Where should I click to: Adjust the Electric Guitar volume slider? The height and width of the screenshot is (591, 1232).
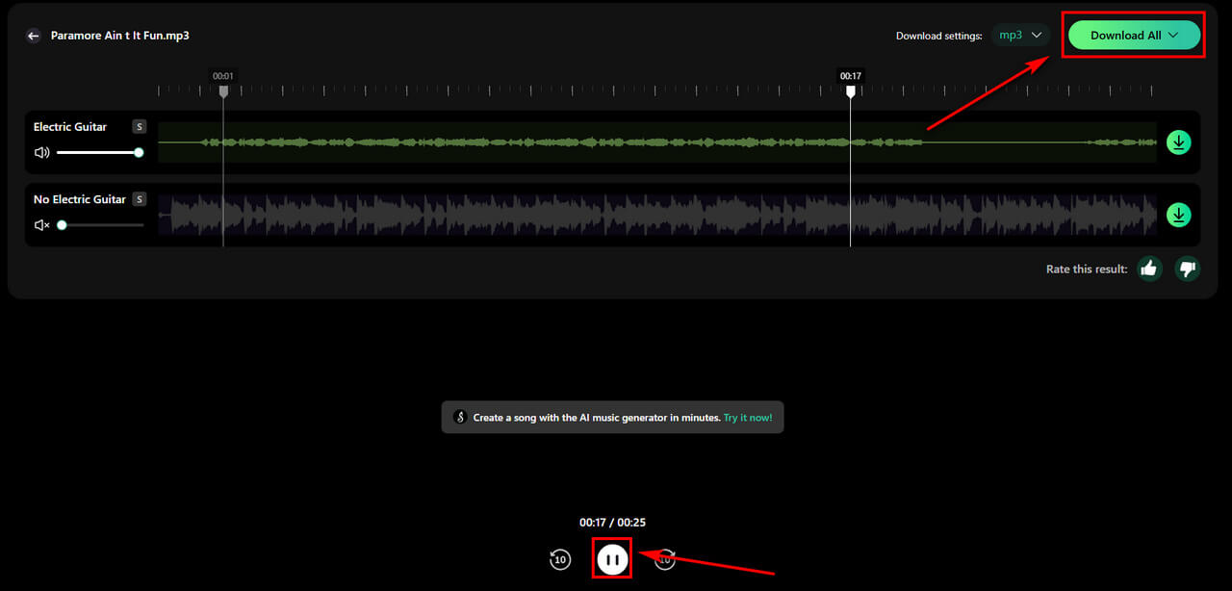[98, 152]
